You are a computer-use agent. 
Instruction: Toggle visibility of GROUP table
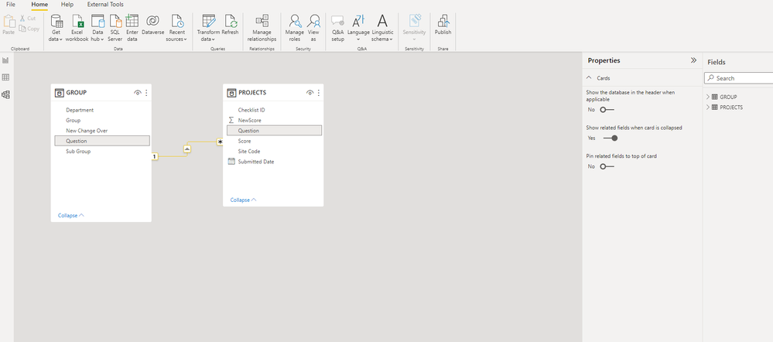pos(138,93)
